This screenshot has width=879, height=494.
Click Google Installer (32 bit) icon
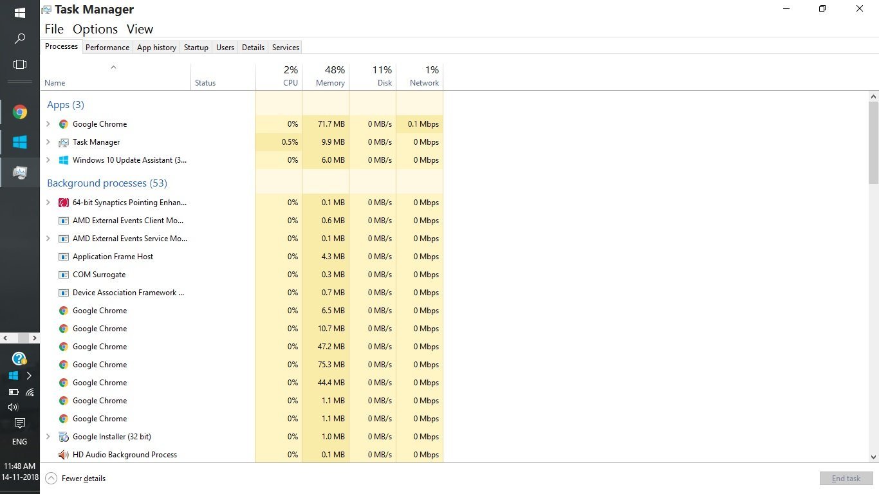64,437
